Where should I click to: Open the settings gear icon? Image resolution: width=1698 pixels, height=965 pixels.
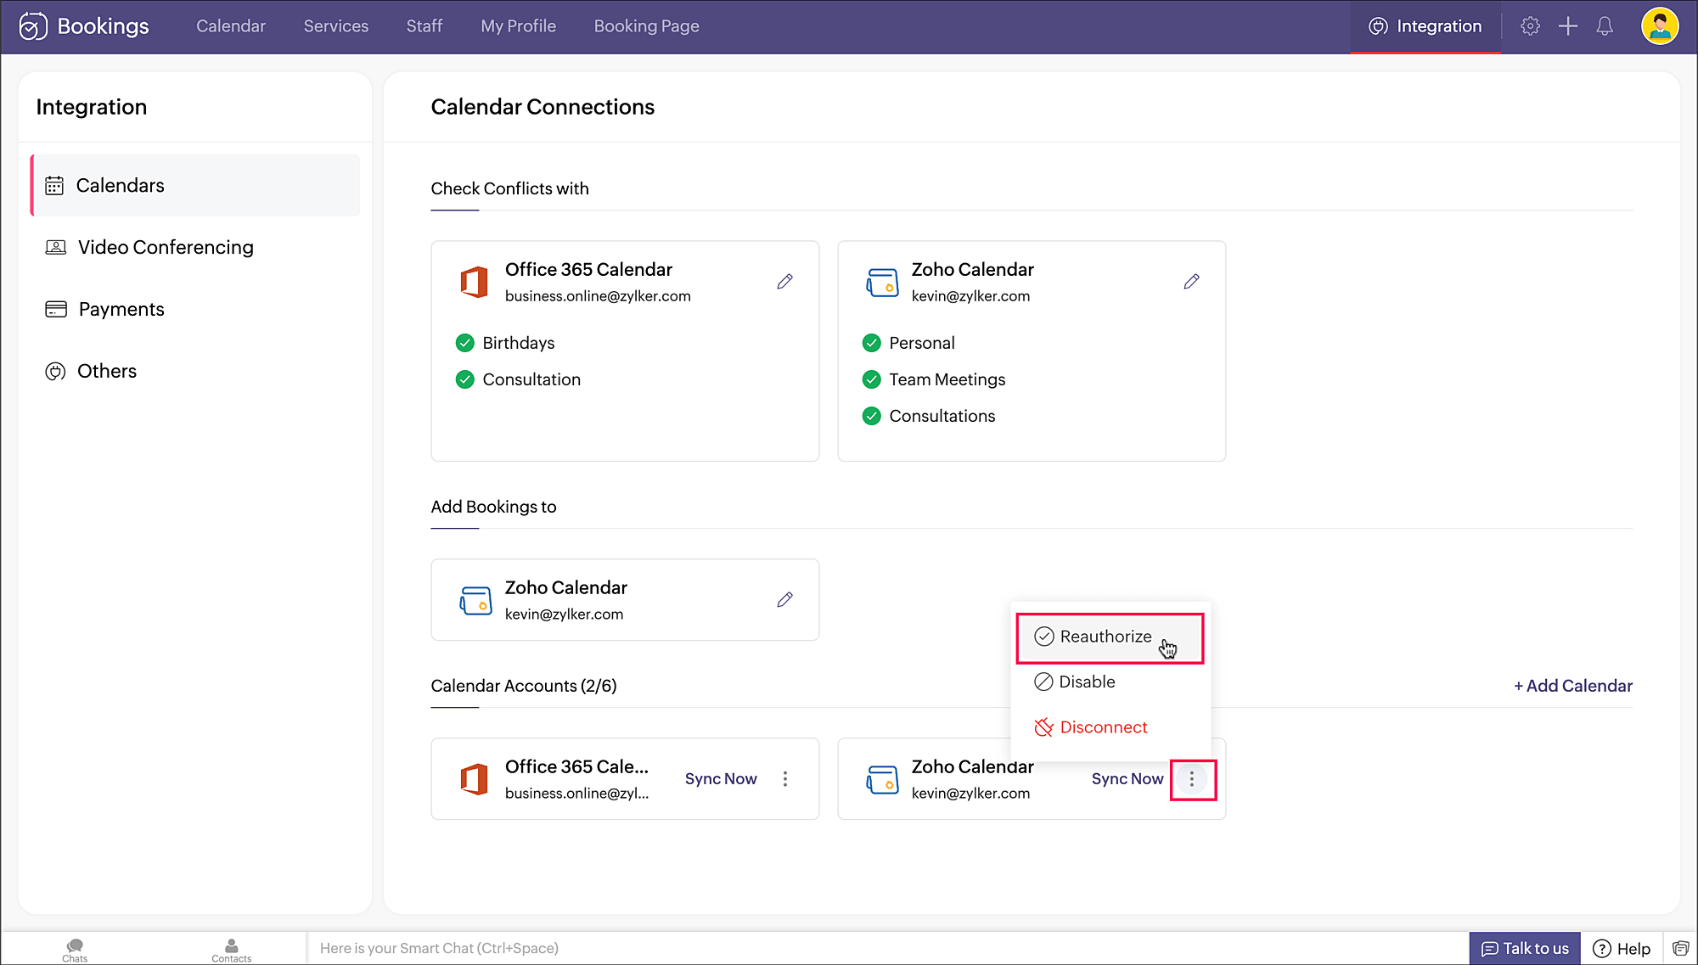1530,26
